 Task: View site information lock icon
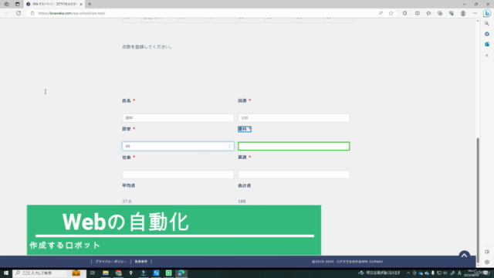32,13
